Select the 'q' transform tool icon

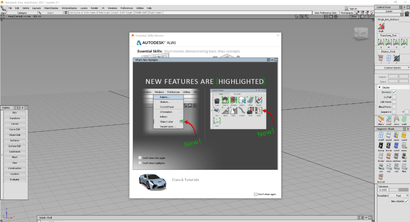point(381,42)
